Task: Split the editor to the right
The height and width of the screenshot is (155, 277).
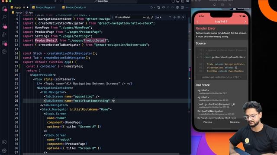Action: (182, 7)
